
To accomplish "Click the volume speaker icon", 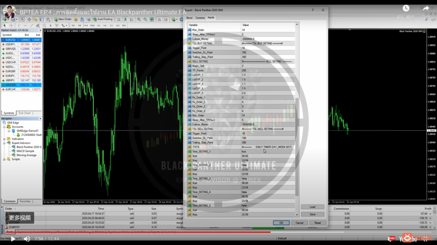I will click(27, 239).
